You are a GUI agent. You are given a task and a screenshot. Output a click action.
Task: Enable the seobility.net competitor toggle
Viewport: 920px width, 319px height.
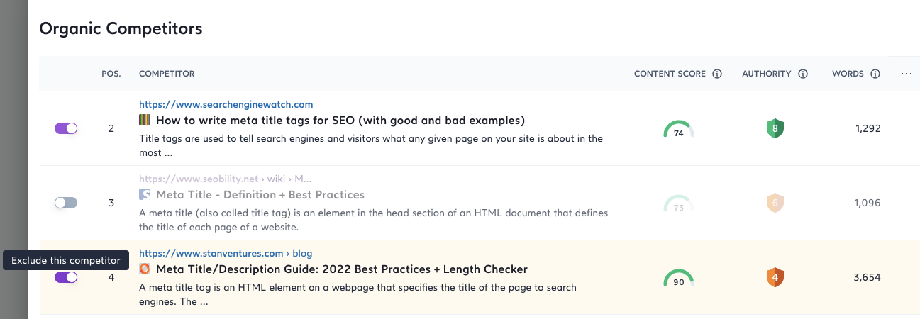[x=66, y=203]
